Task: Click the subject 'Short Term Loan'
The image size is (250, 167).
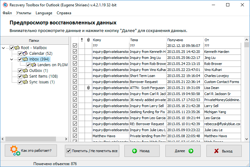Action: [142, 76]
